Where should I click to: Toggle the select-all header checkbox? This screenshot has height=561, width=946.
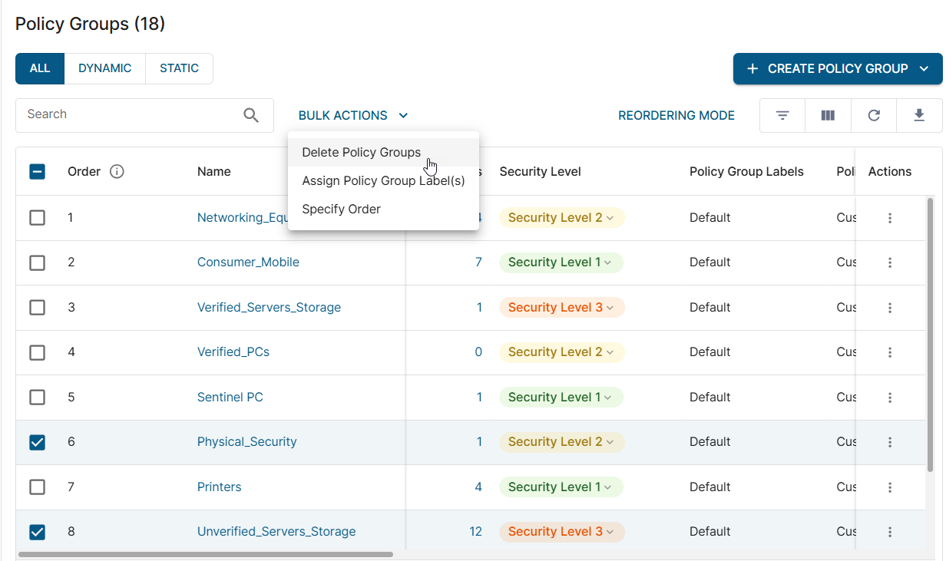pos(37,172)
